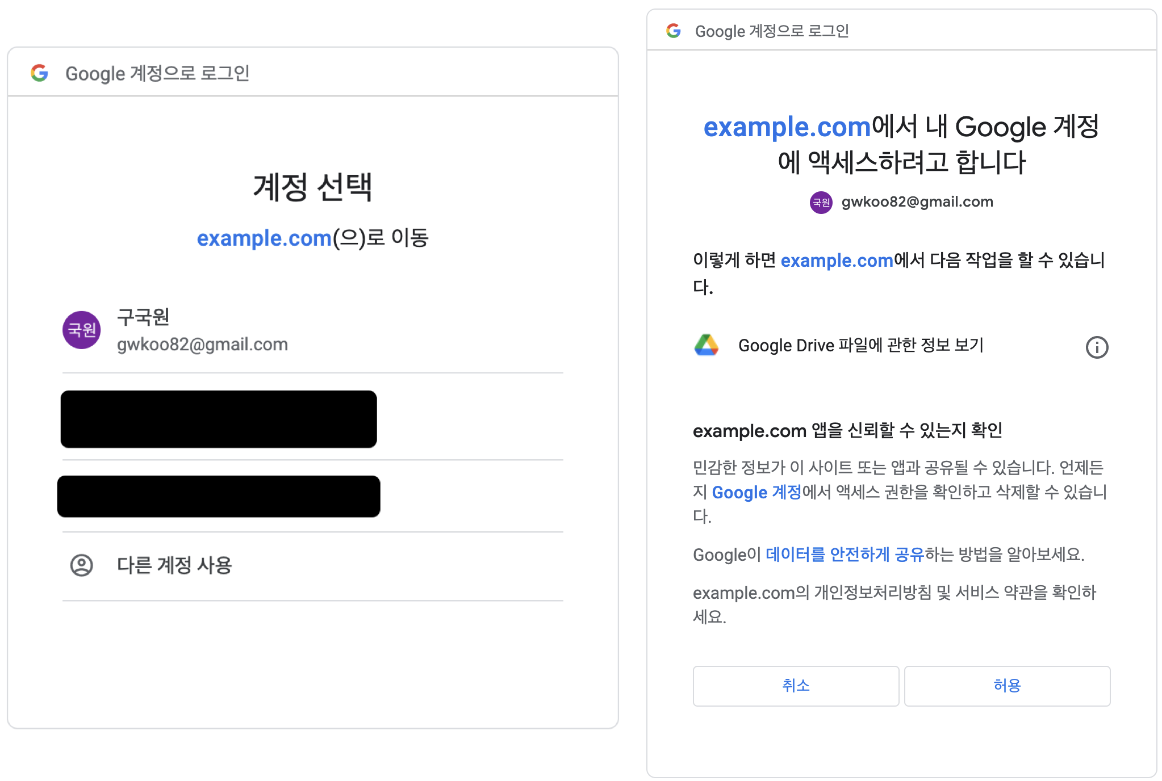Screen dimensions: 1162x781
Task: Click the person icon for 다른 계정 사용
Action: click(x=82, y=565)
